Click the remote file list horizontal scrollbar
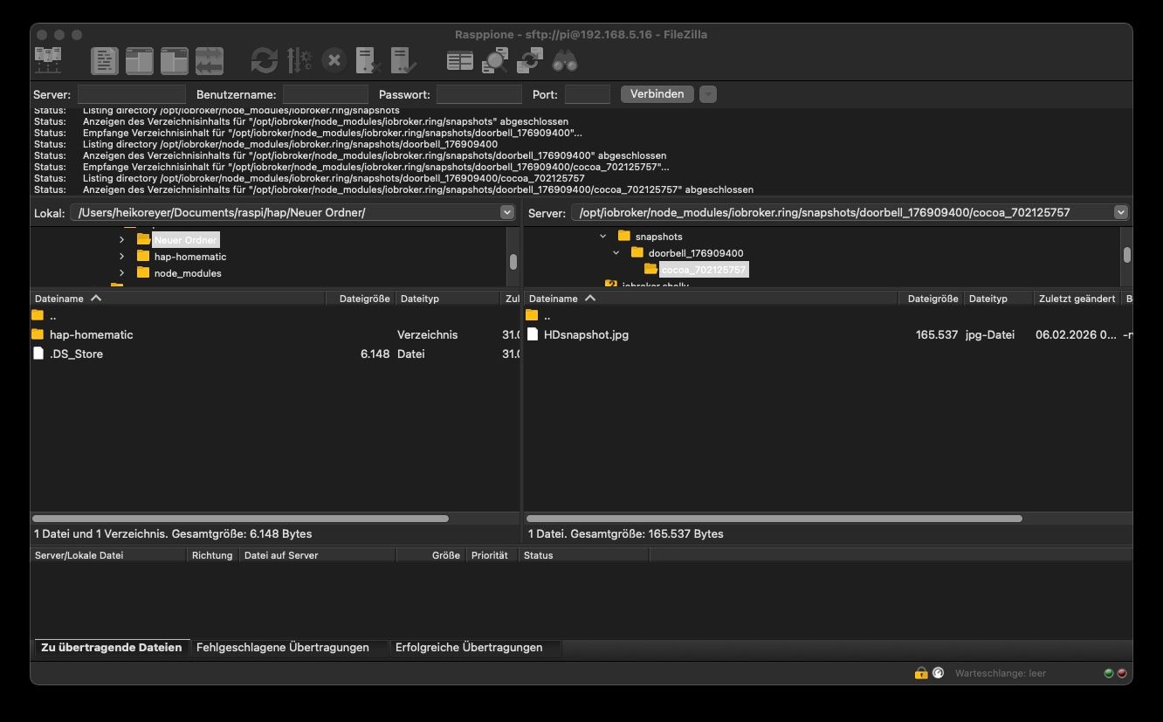Screen dimensions: 1163x722 tap(774, 519)
